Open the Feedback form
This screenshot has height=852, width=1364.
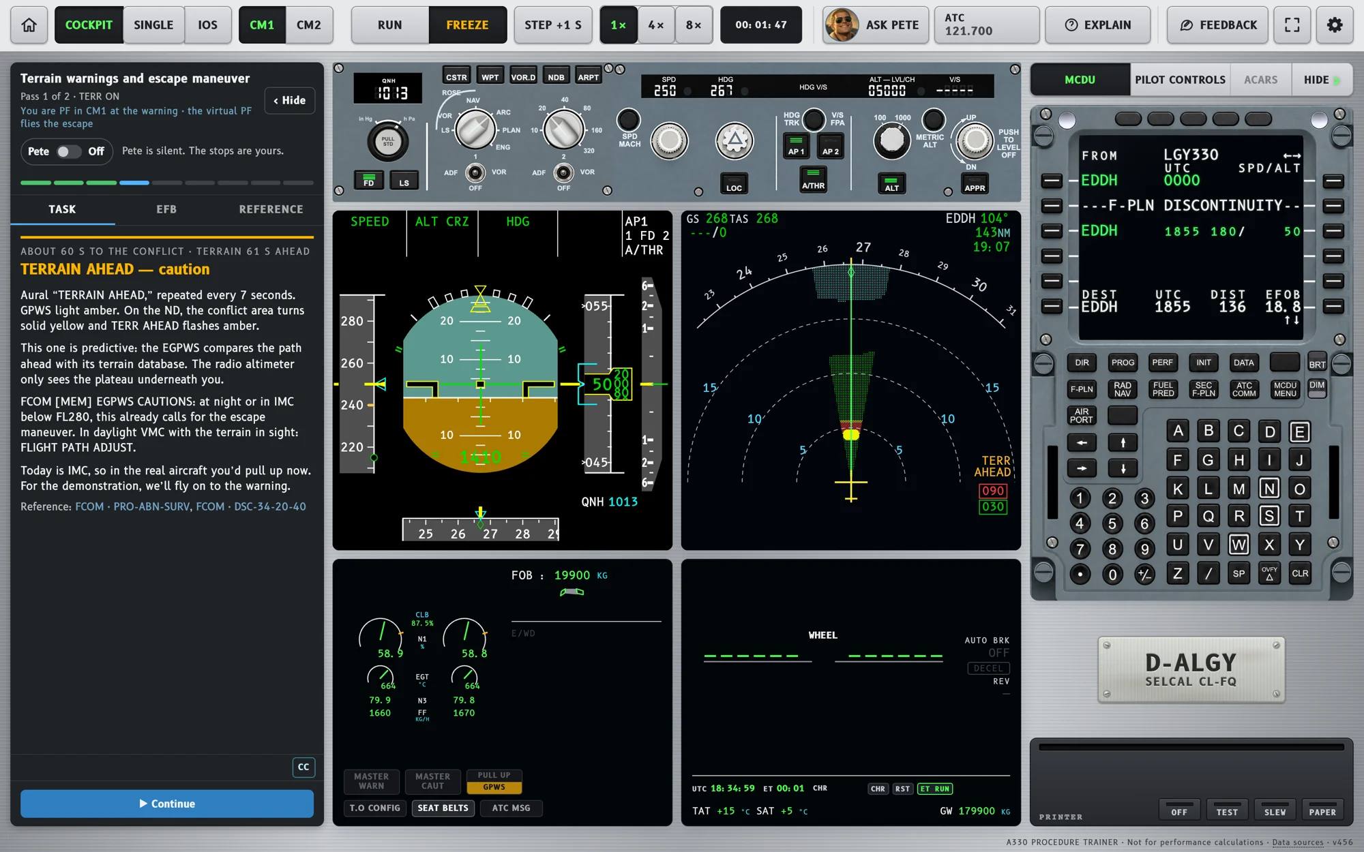[1217, 25]
